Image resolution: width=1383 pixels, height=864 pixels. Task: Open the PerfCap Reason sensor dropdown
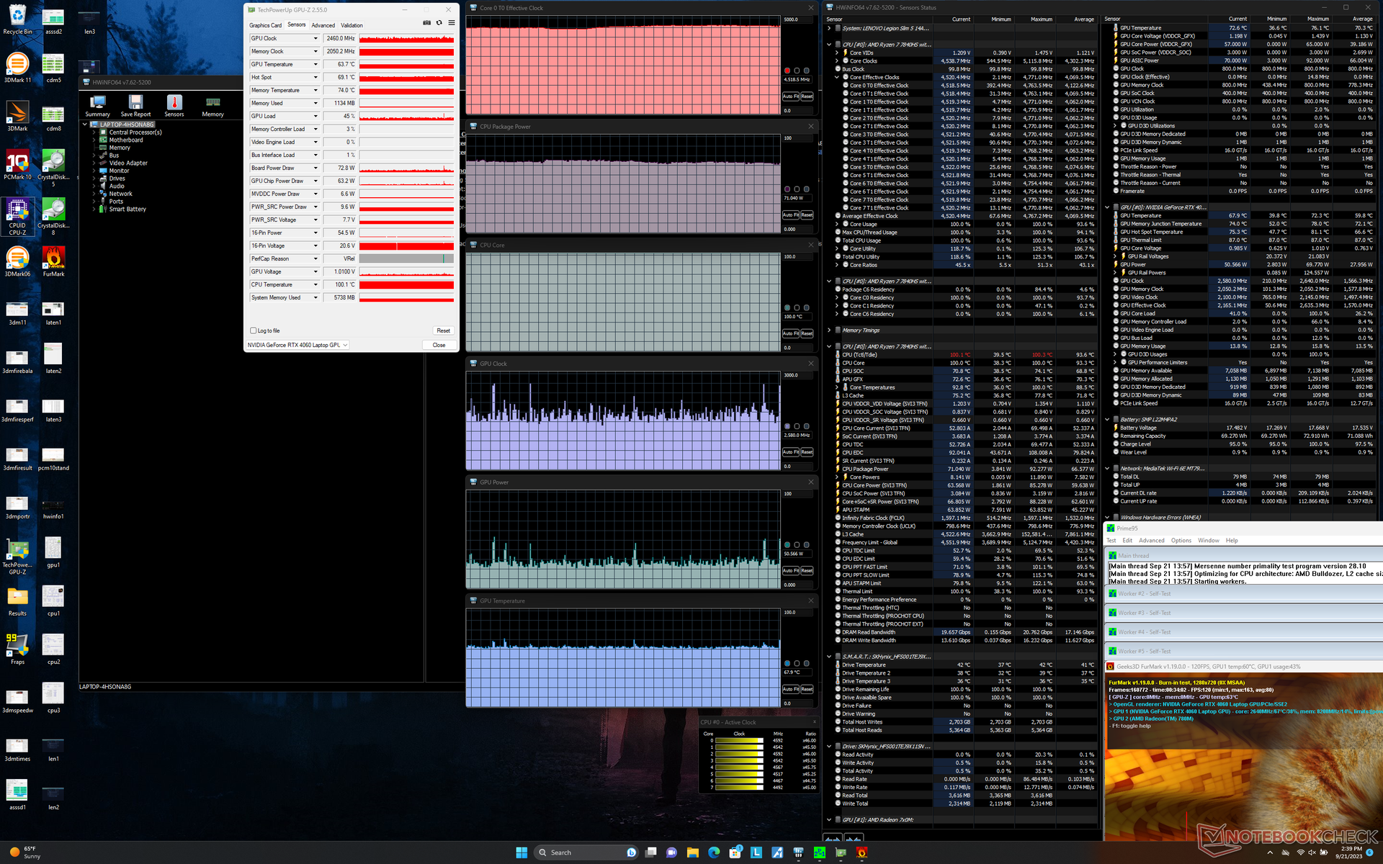coord(315,258)
